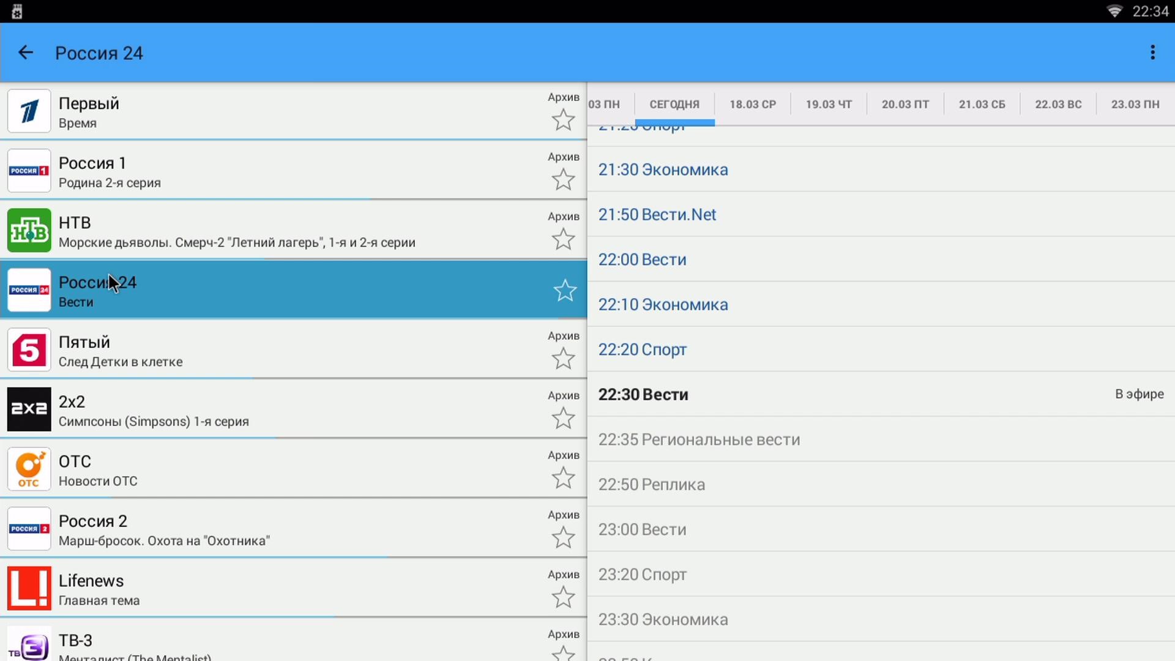Open Архив for the НТВ channel
Viewport: 1175px width, 661px height.
click(x=564, y=217)
